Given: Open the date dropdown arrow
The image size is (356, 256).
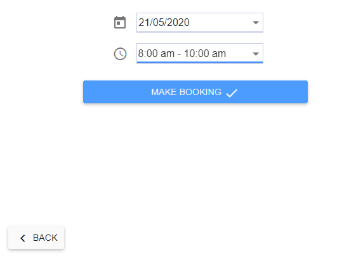Looking at the screenshot, I should pyautogui.click(x=256, y=22).
